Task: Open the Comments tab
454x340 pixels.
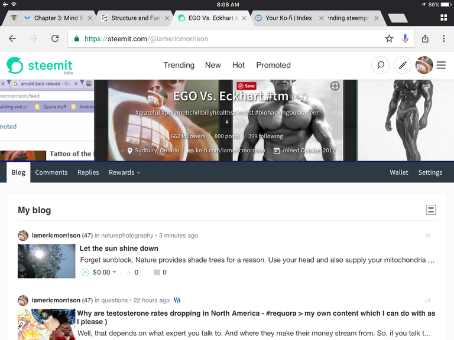Action: (x=51, y=172)
